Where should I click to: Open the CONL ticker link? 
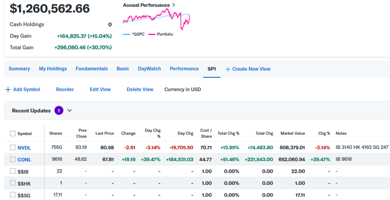(24, 159)
